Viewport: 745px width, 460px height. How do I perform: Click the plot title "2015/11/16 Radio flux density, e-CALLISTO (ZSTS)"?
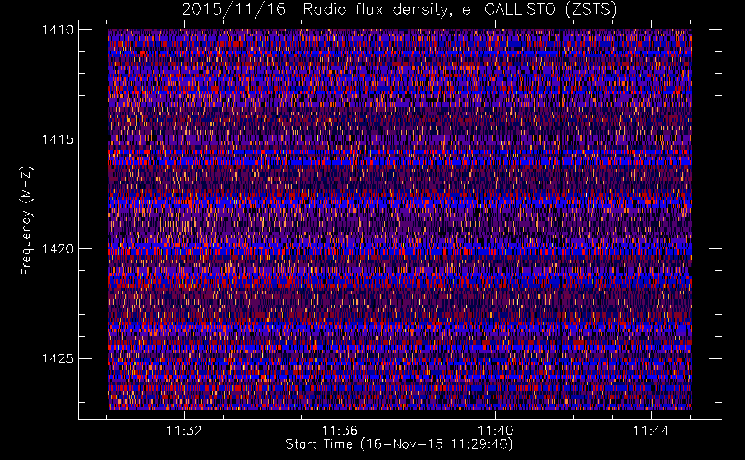click(399, 10)
